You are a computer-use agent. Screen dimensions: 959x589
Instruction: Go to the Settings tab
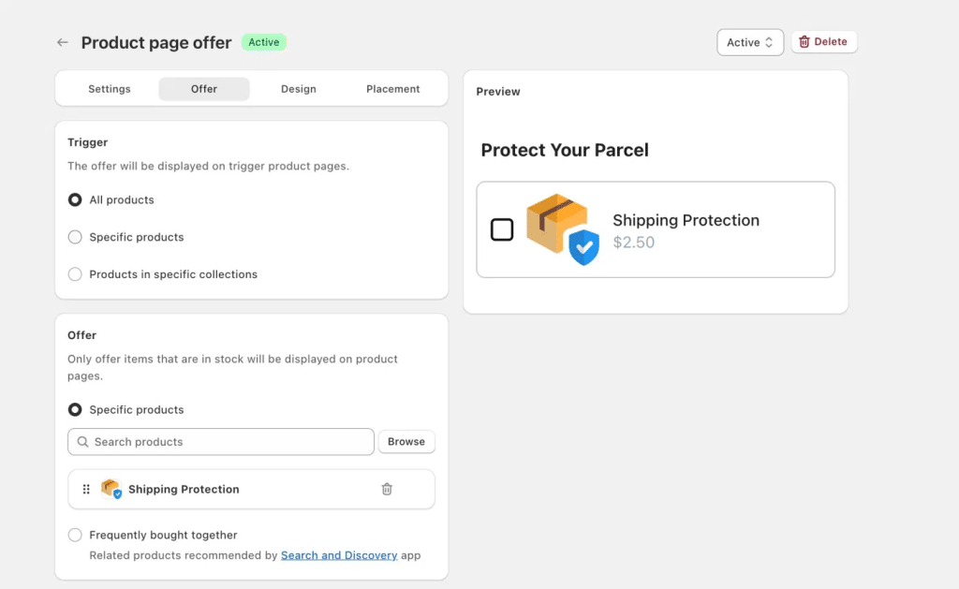pyautogui.click(x=110, y=89)
